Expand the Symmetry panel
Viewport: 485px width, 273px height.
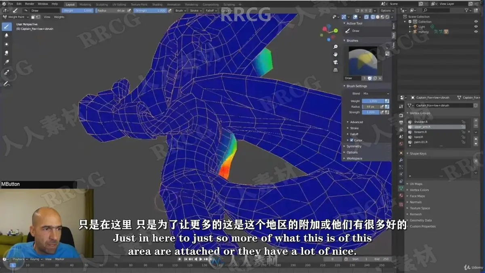click(354, 146)
